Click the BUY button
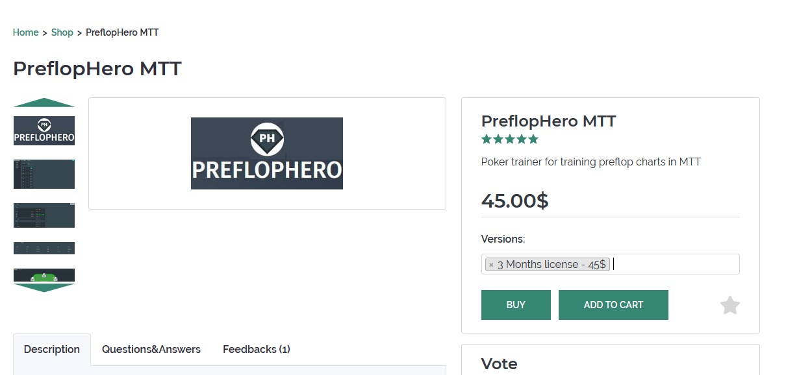This screenshot has width=812, height=375. 516,305
